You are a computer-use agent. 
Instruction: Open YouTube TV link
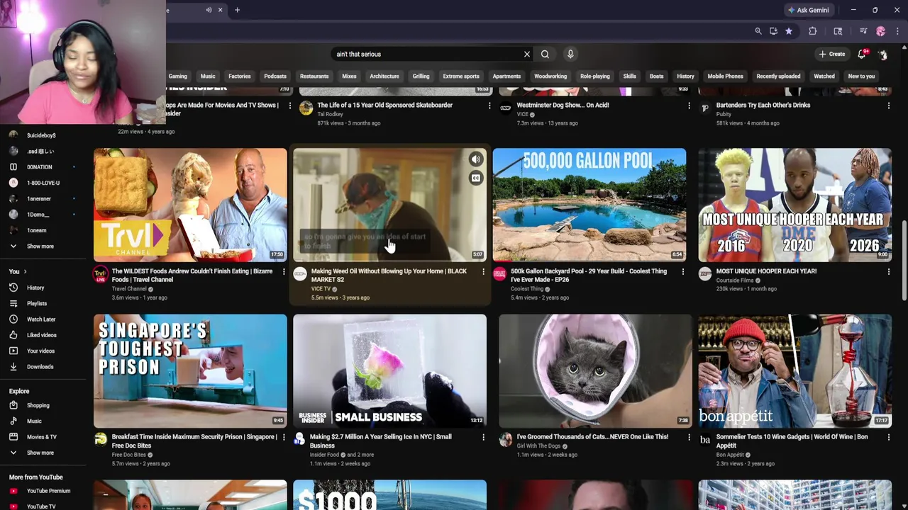click(41, 506)
